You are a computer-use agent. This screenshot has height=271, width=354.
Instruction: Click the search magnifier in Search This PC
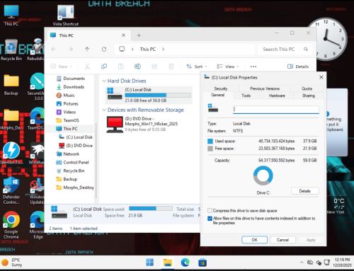(x=306, y=49)
